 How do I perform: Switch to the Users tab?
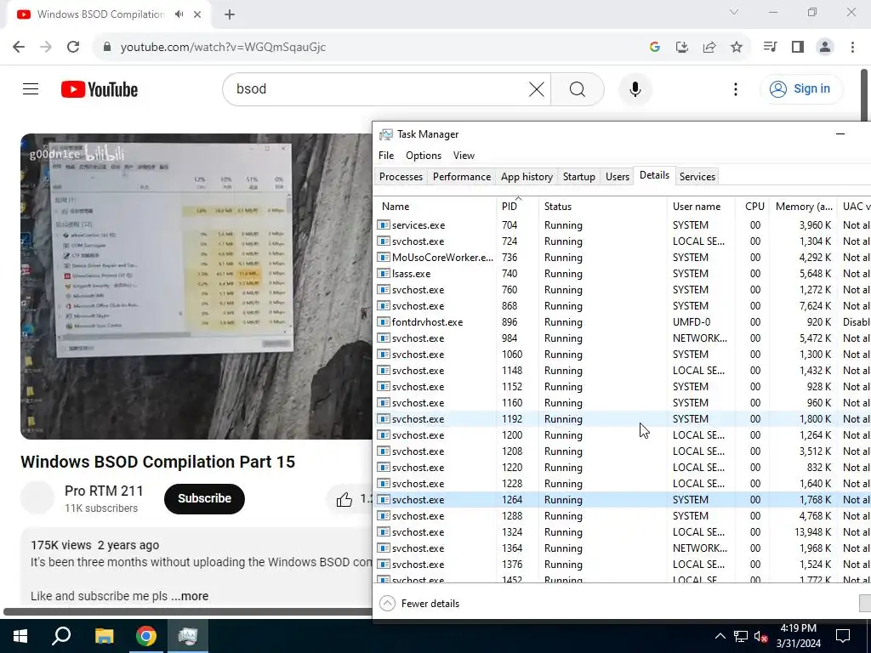[x=618, y=177]
